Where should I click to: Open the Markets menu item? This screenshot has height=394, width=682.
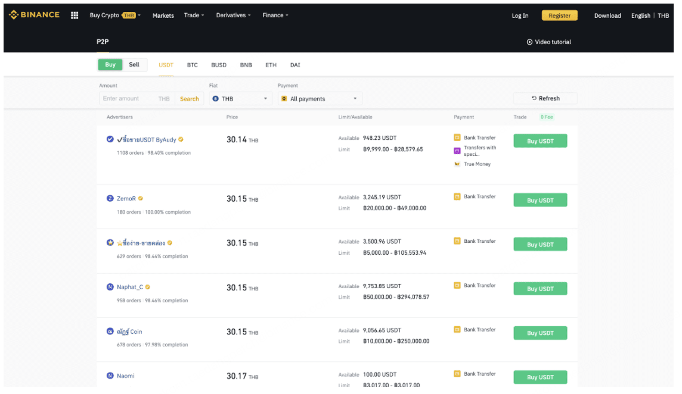163,15
